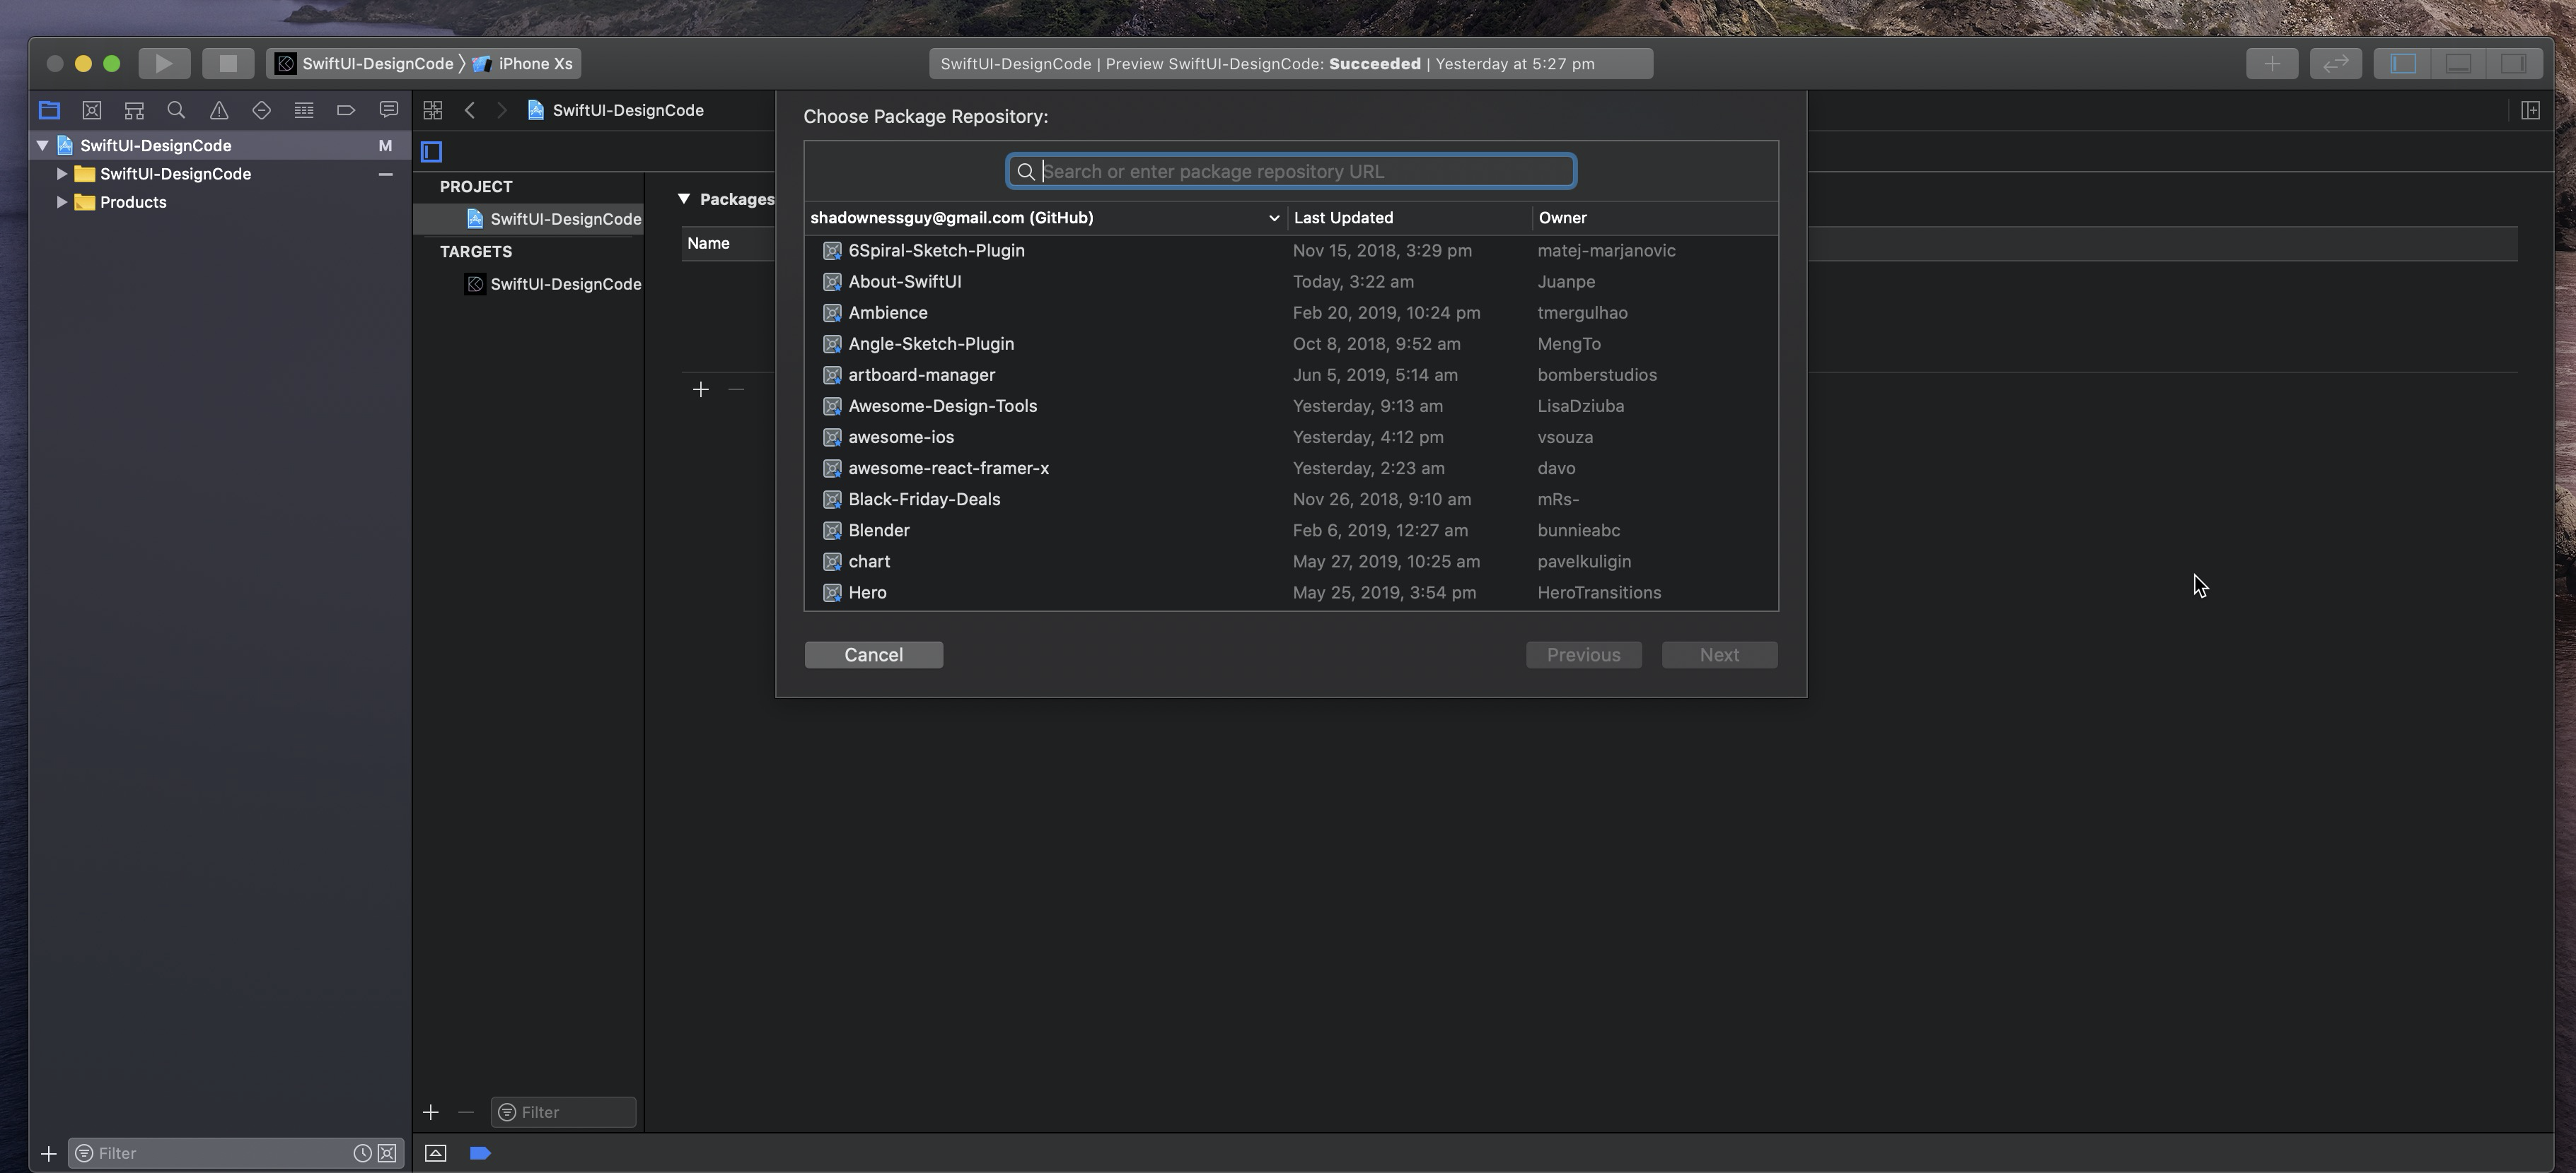2576x1173 pixels.
Task: Click the Cancel button
Action: 873,654
